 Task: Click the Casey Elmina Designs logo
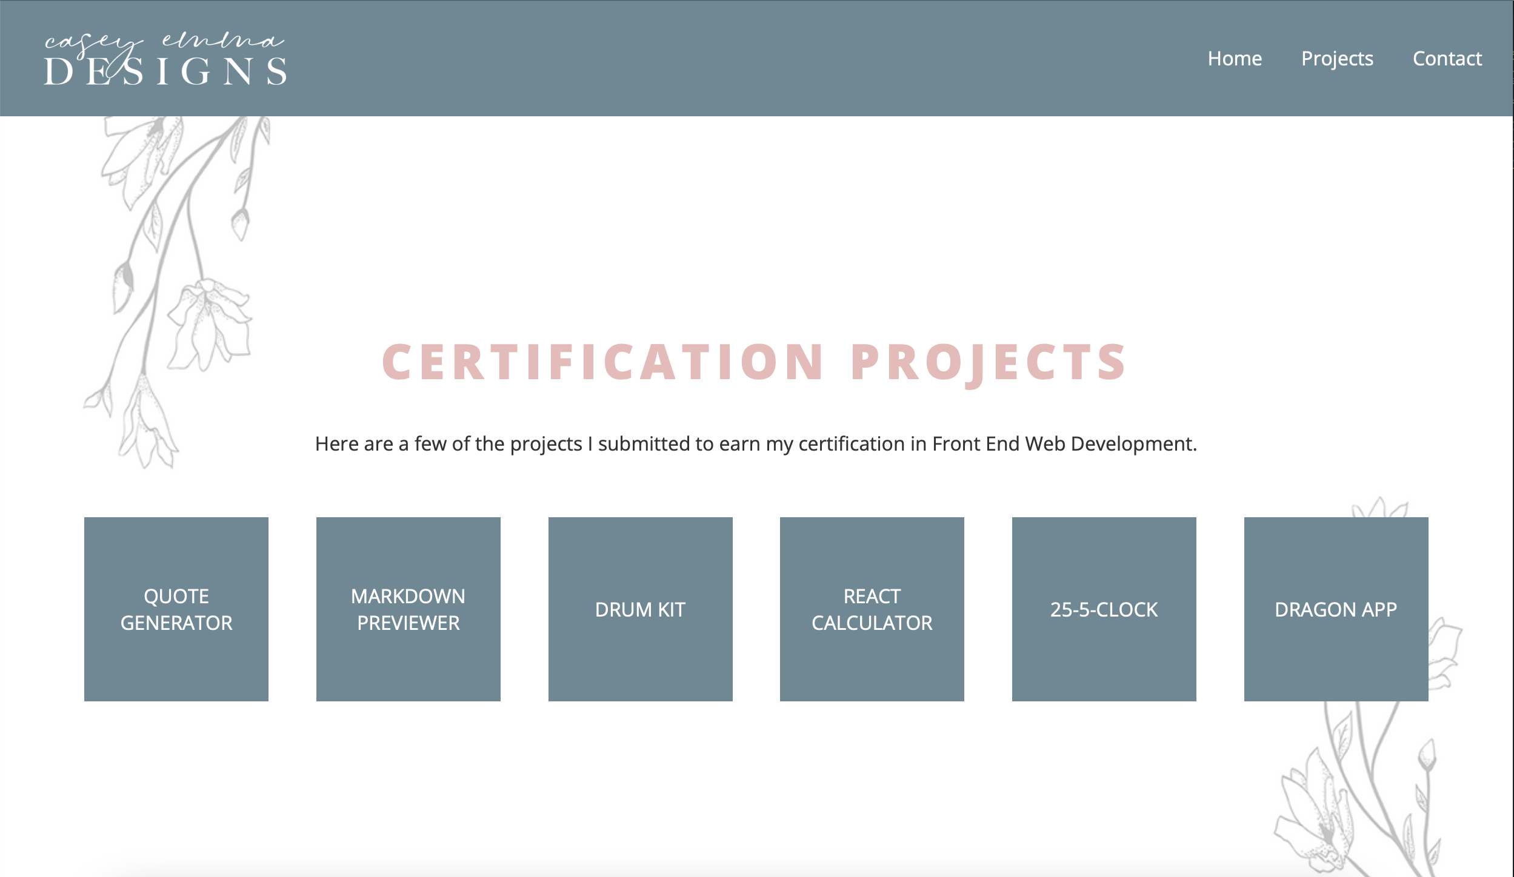tap(165, 59)
